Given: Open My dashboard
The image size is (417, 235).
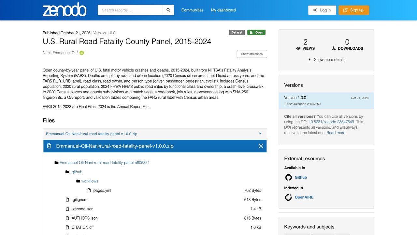Looking at the screenshot, I should [x=223, y=10].
